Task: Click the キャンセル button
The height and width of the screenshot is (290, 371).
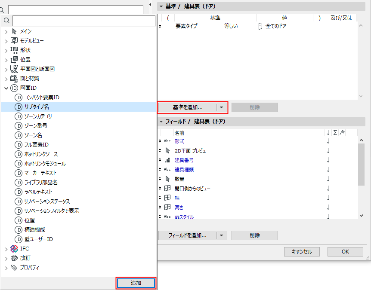Action: pyautogui.click(x=302, y=252)
